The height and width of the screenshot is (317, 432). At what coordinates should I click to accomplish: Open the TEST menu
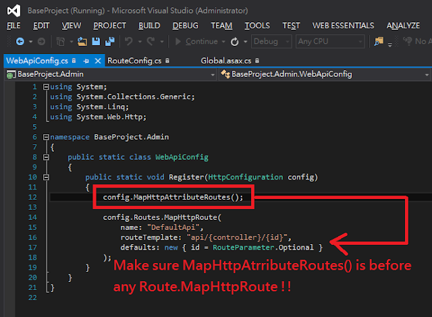291,26
